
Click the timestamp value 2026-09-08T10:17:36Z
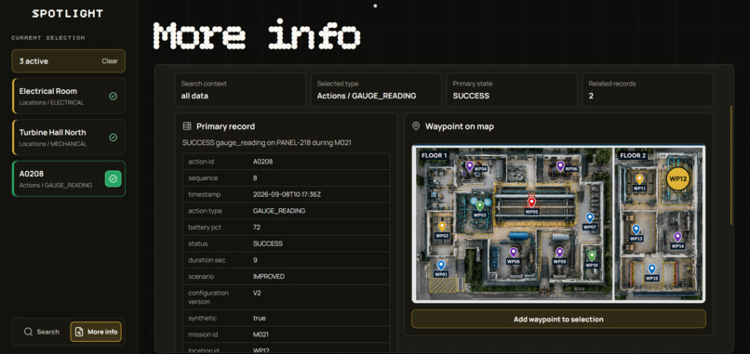point(287,194)
